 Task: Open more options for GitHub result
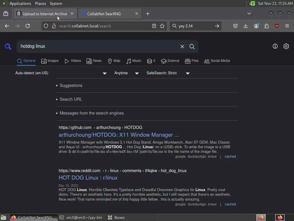(x=220, y=157)
